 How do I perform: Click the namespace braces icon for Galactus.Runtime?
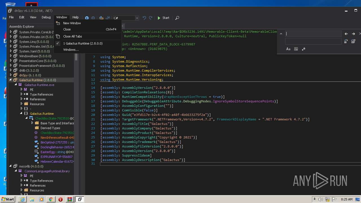[26, 114]
